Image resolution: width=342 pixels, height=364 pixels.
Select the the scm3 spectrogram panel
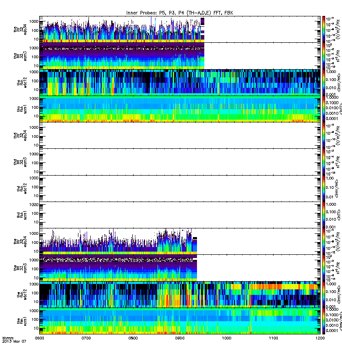point(180,268)
